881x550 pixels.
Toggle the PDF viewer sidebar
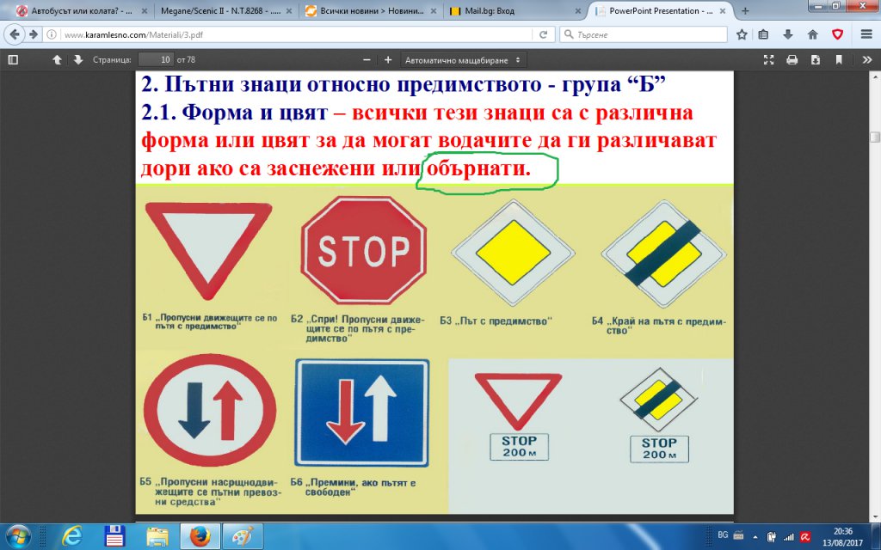(x=13, y=59)
